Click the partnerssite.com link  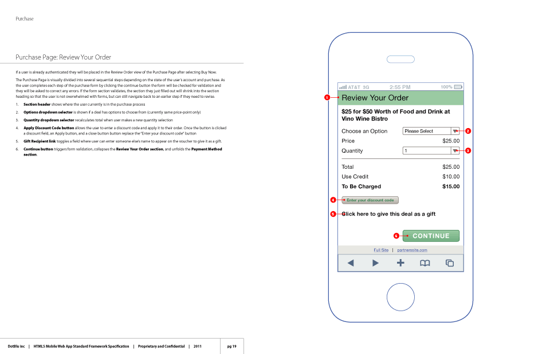pyautogui.click(x=411, y=250)
